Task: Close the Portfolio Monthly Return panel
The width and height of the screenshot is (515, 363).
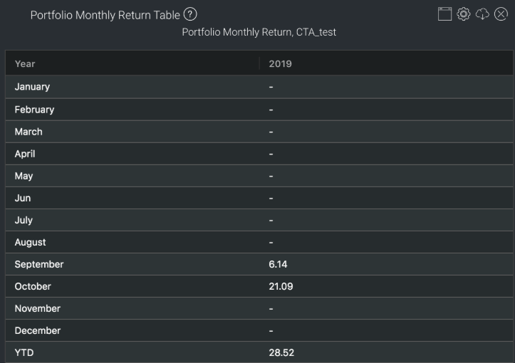Action: tap(501, 14)
